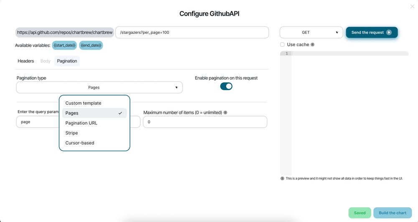Disable pagination on this request toggle
The width and height of the screenshot is (418, 222).
click(x=226, y=86)
